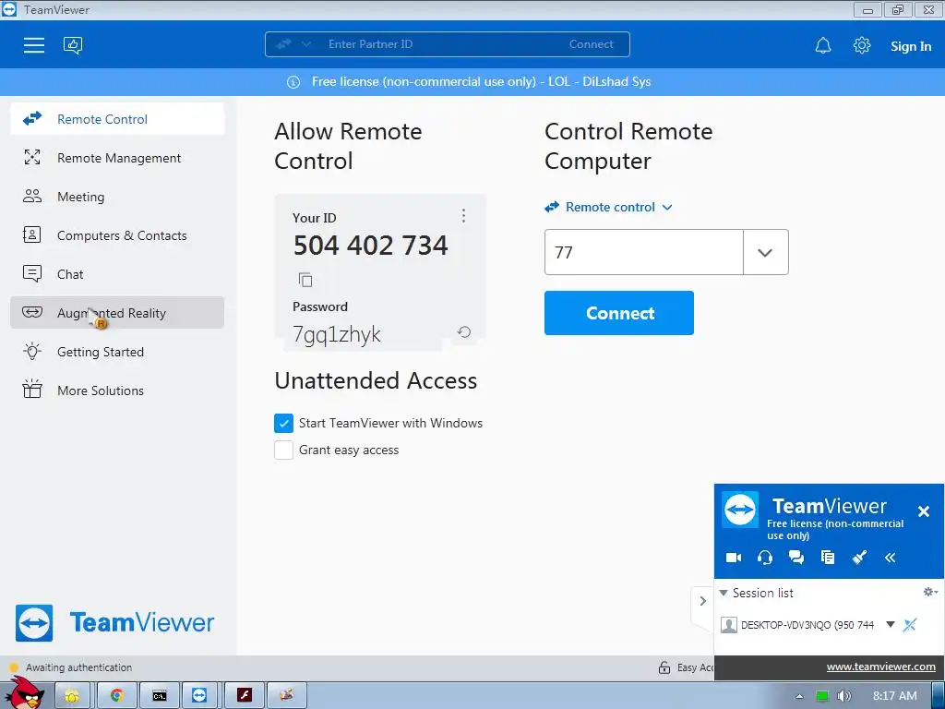Open the folder icon in the taskbar
Viewport: 945px width, 709px height.
[72, 696]
